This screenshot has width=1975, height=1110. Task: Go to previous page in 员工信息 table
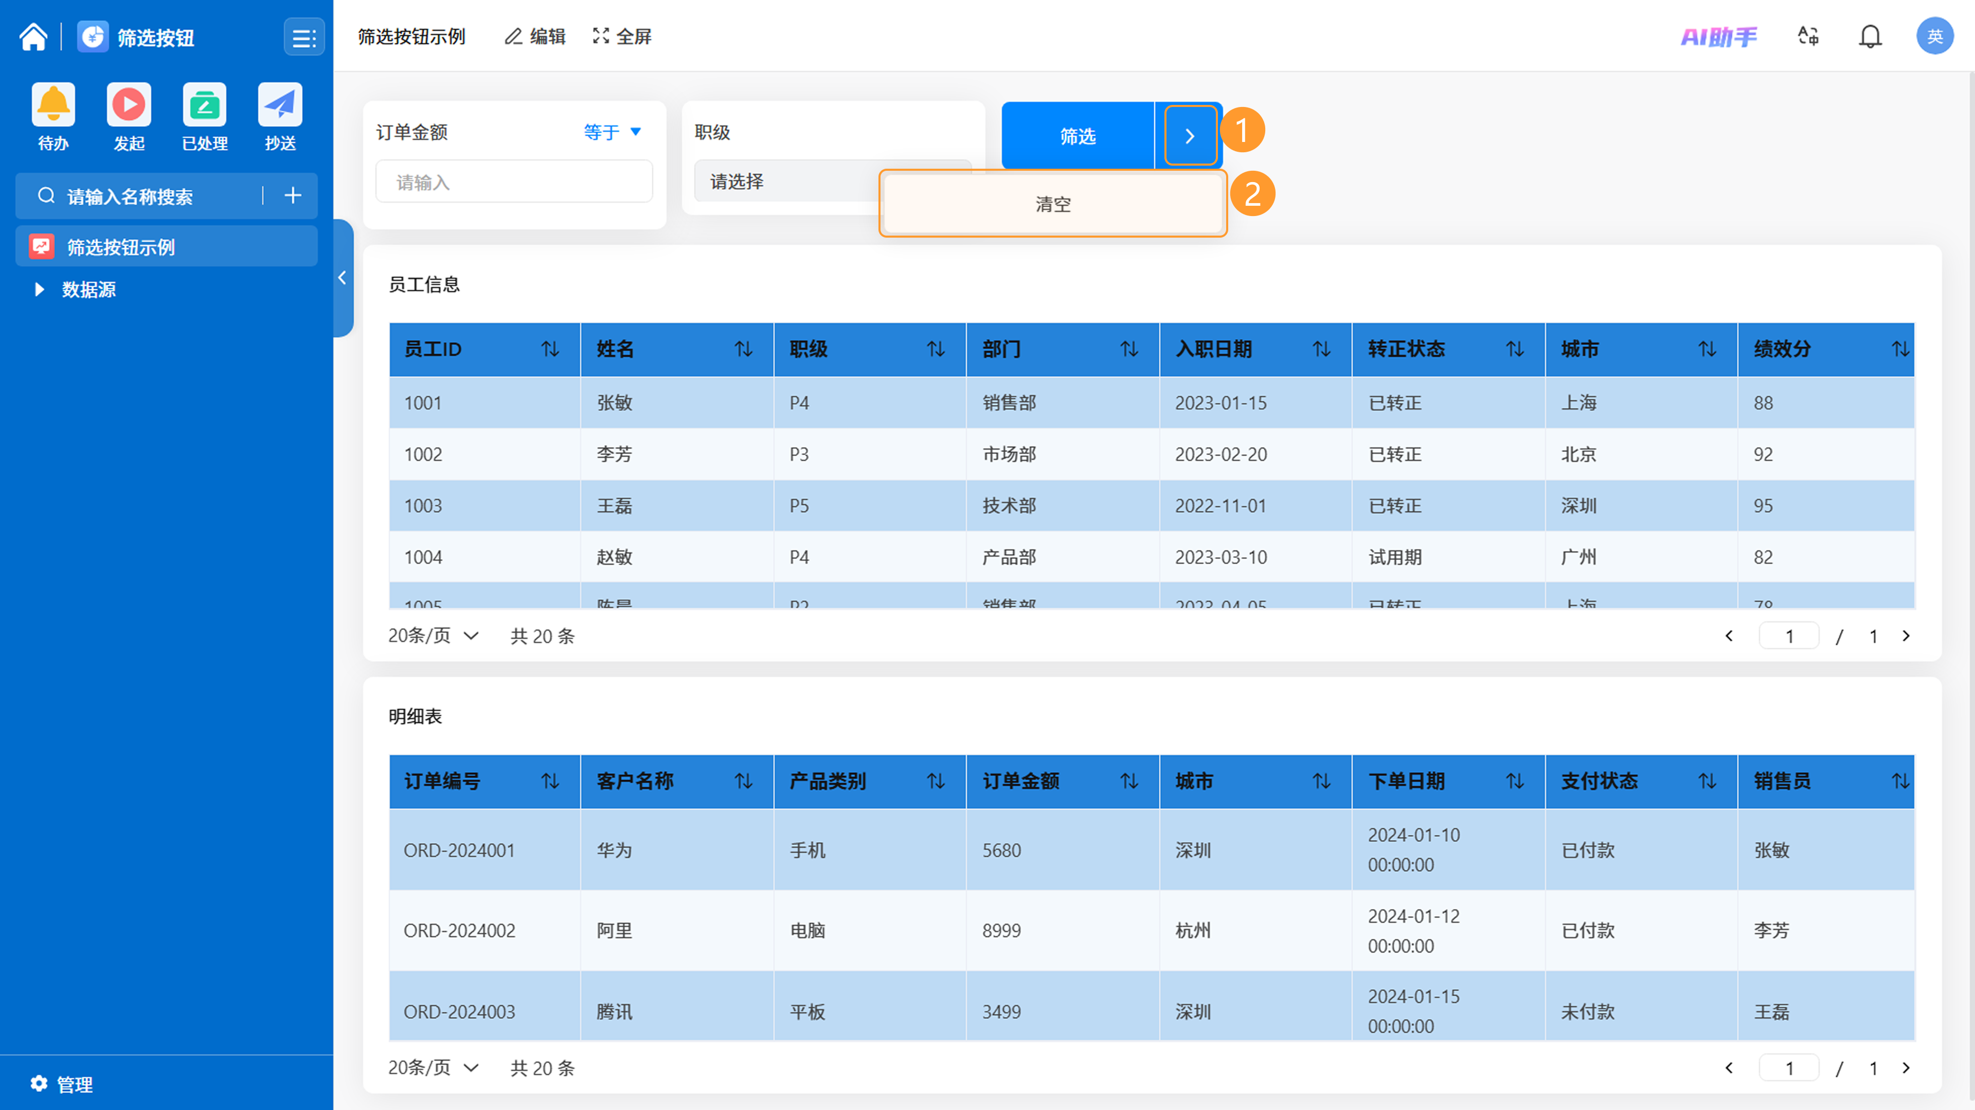point(1729,635)
